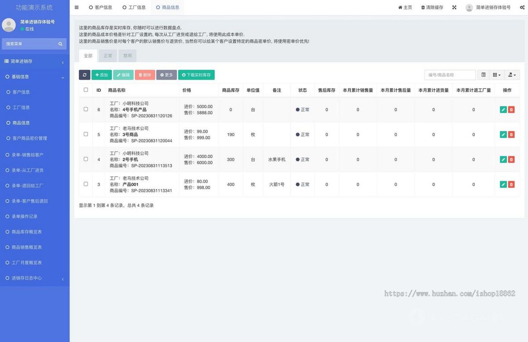This screenshot has height=342, width=528.
Task: Edit product ID 6 with the green pencil icon
Action: pos(503,109)
